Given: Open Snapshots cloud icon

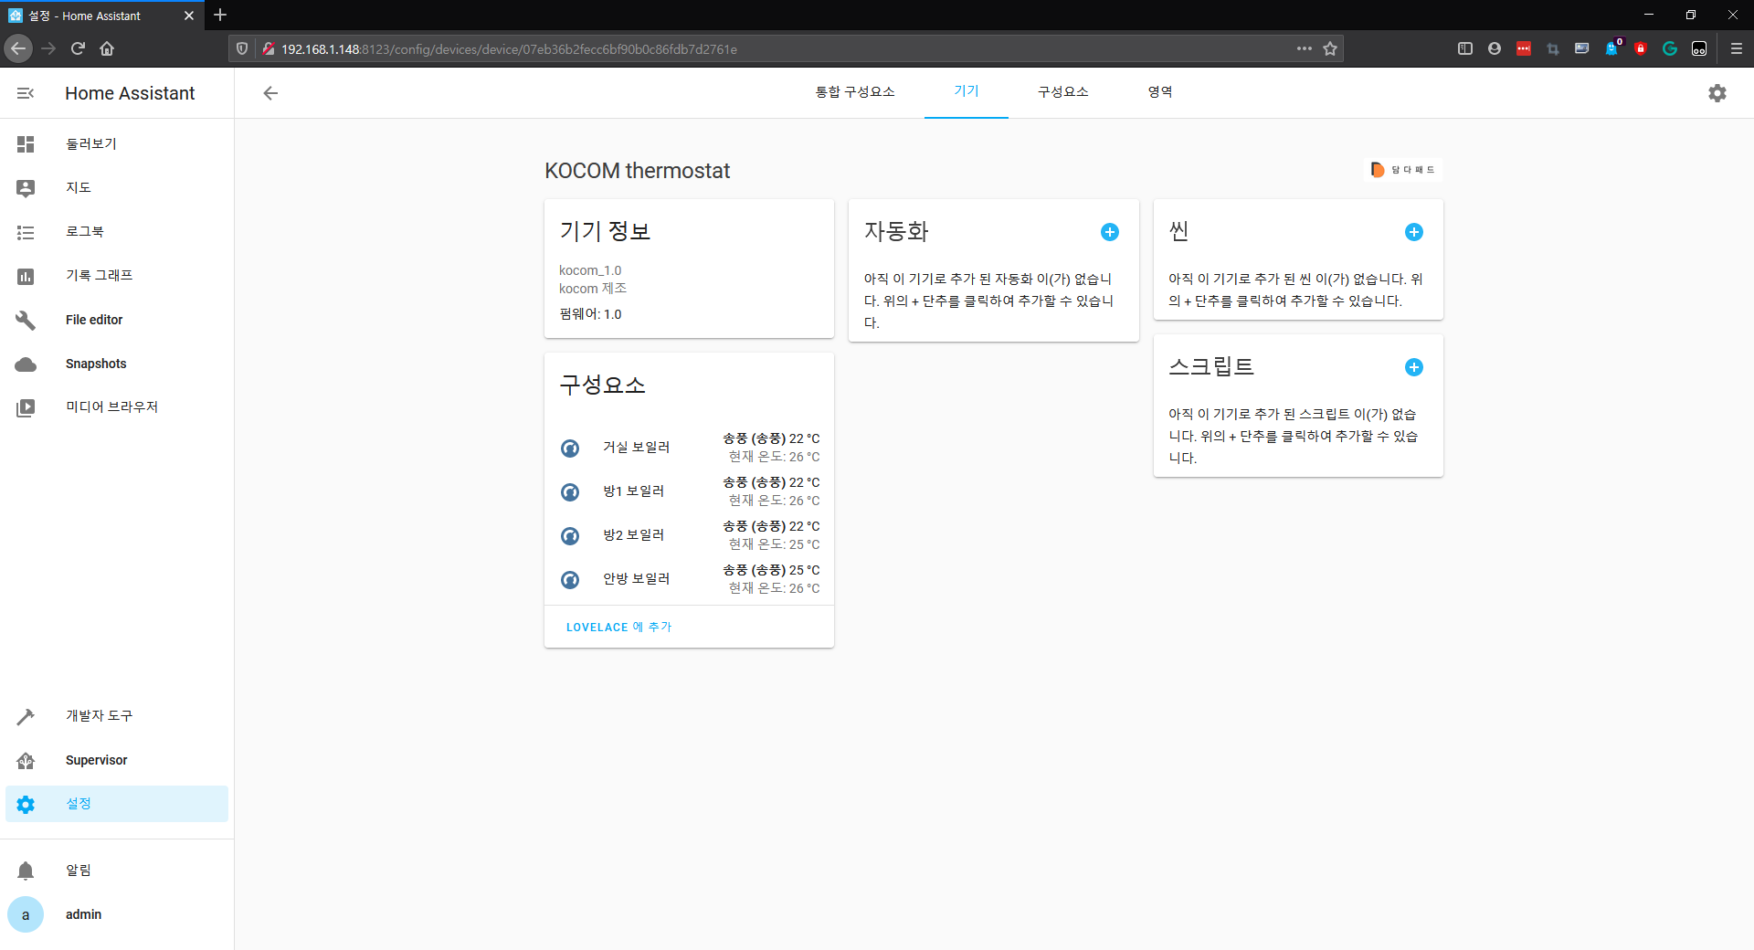Looking at the screenshot, I should (x=26, y=364).
